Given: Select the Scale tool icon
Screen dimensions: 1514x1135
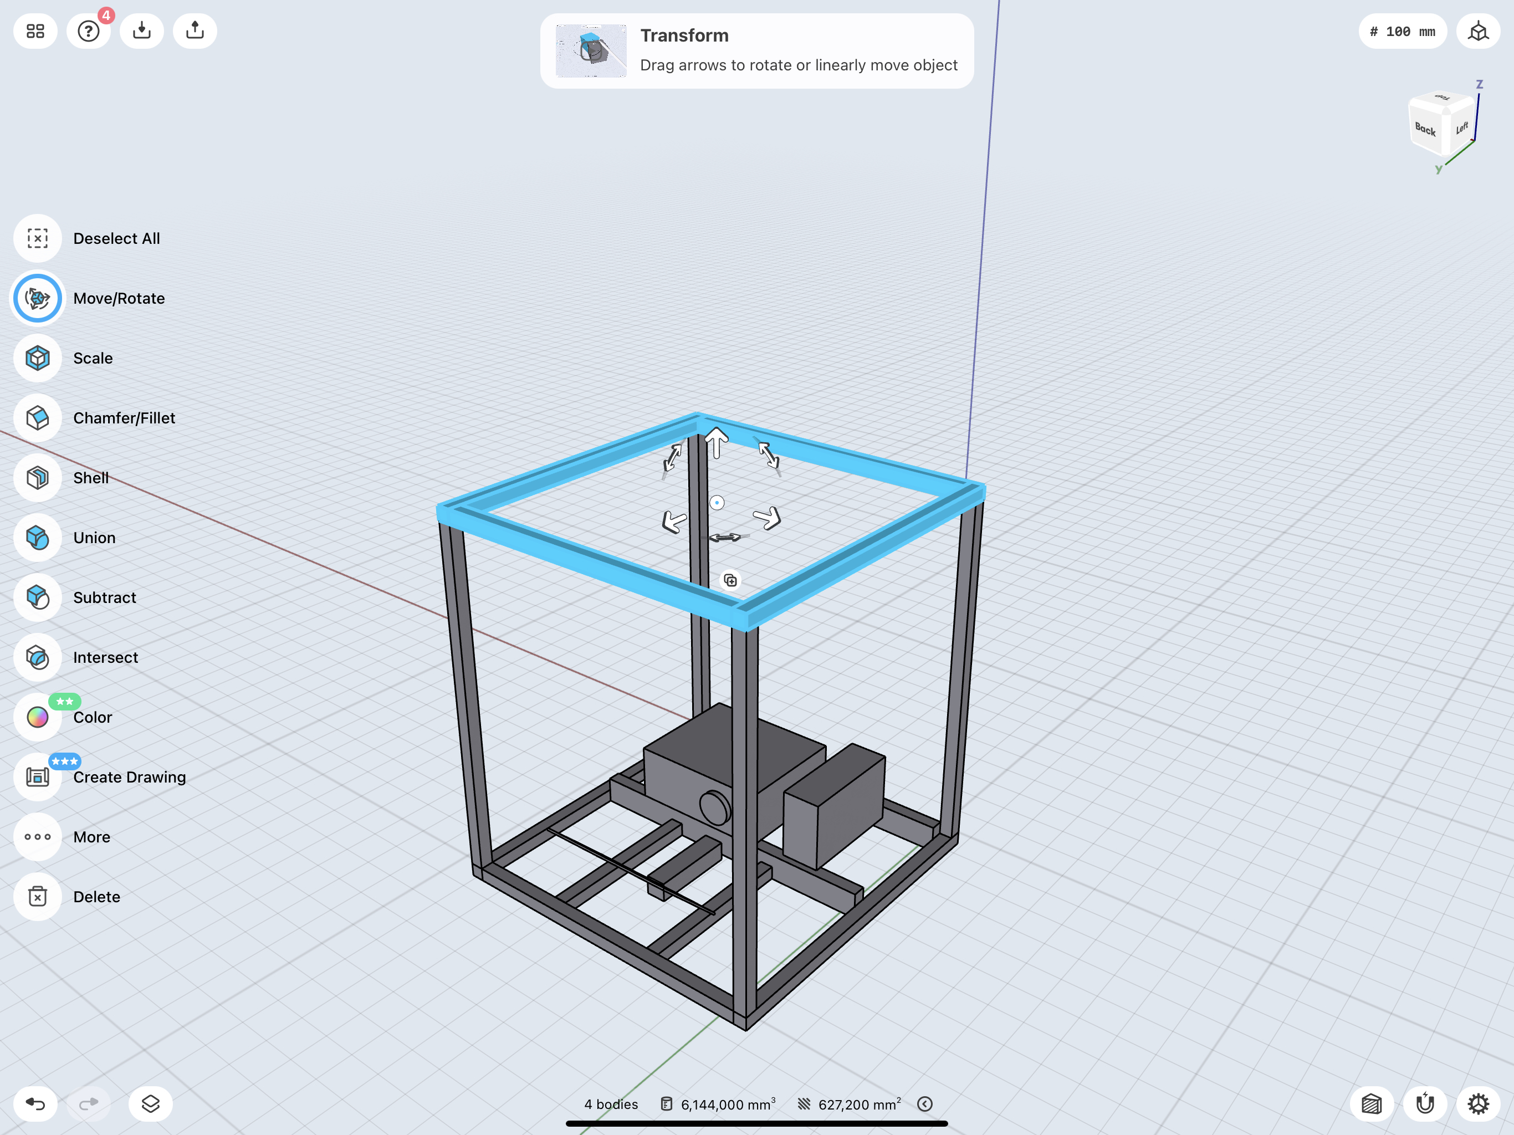Looking at the screenshot, I should tap(38, 358).
